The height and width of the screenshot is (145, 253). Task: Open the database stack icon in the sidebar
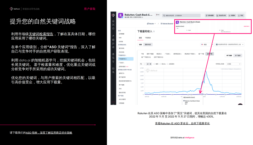113,54
